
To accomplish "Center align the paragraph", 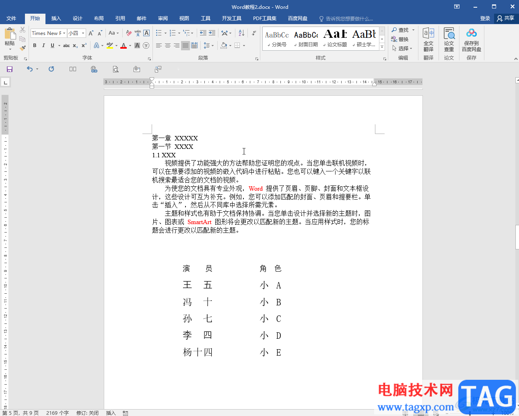I will (x=168, y=45).
